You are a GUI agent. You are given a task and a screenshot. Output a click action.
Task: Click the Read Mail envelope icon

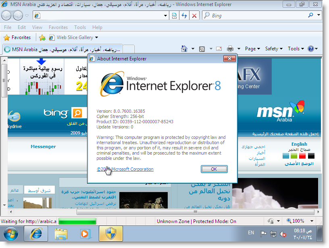219,49
